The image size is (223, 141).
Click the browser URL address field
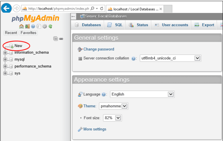59,9
